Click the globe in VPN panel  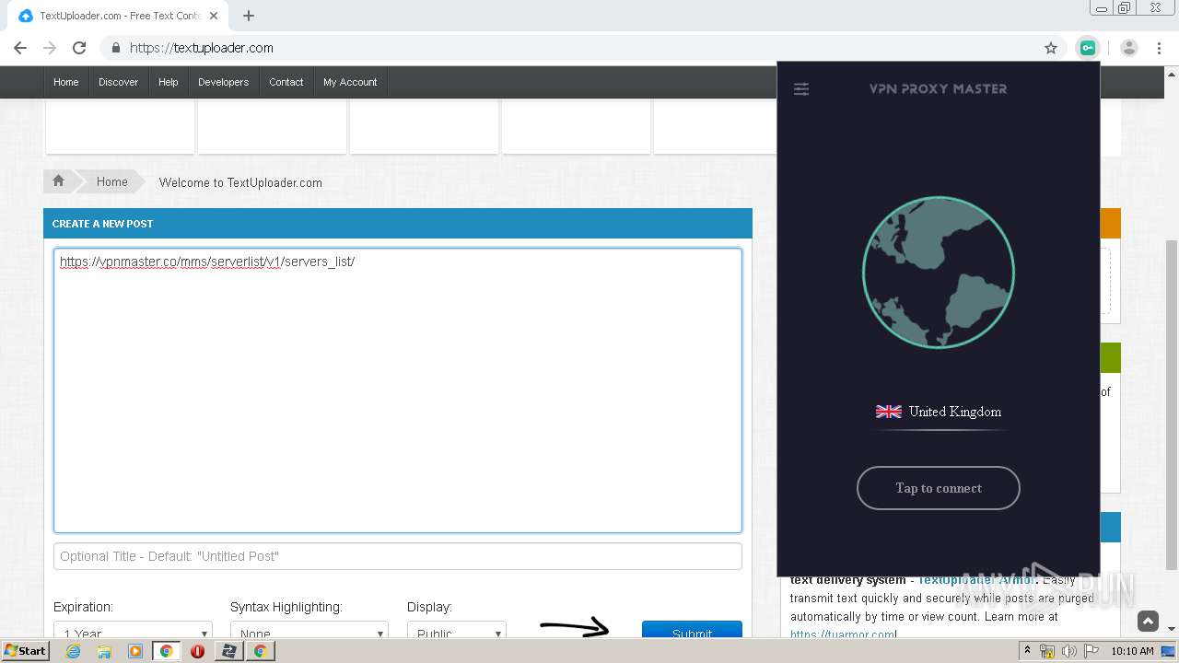[939, 273]
